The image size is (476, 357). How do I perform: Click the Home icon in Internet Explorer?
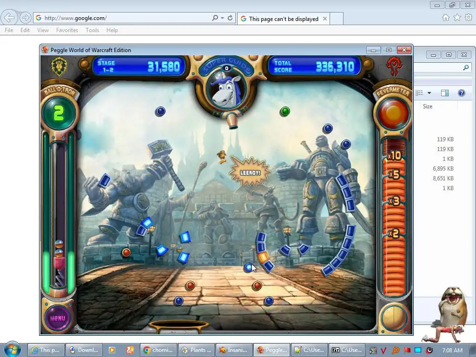[446, 18]
